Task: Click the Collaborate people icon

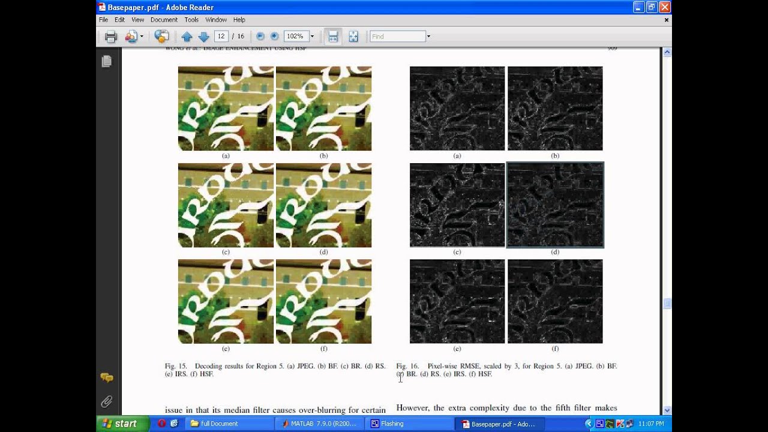Action: point(130,37)
